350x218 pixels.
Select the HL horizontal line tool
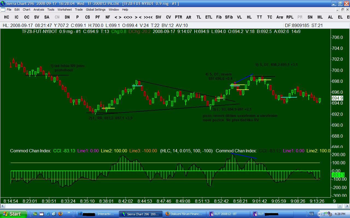tap(249, 17)
